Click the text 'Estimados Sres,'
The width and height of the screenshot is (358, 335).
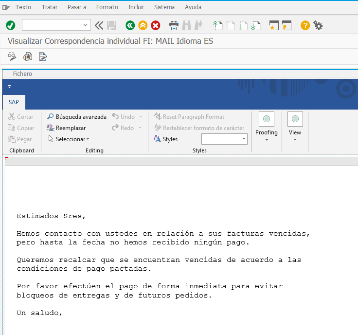point(51,216)
